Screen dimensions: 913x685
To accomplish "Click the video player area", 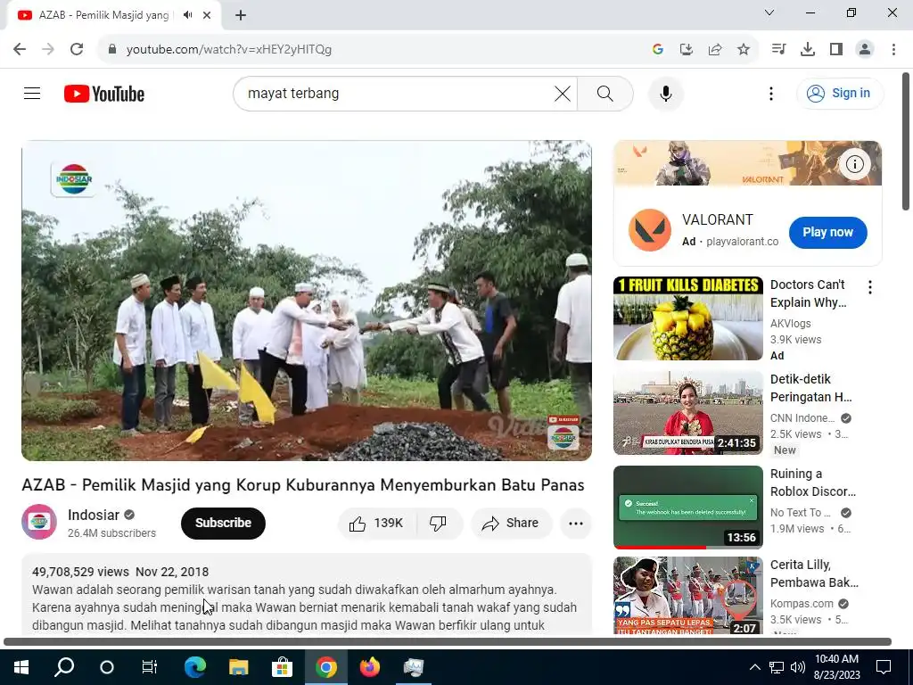I will [307, 301].
